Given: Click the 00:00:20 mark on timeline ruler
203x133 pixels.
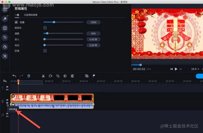Looking at the screenshot, I should tap(84, 81).
